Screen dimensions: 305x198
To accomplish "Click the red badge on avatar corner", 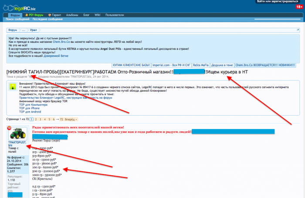I will [x=9, y=127].
